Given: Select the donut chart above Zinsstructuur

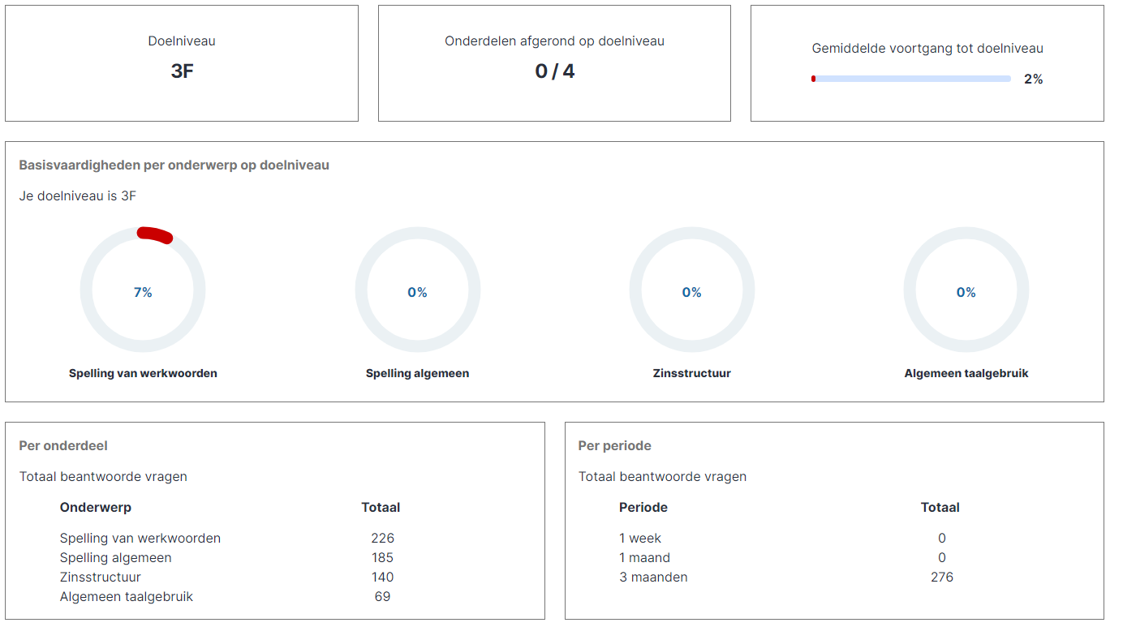Looking at the screenshot, I should point(691,290).
